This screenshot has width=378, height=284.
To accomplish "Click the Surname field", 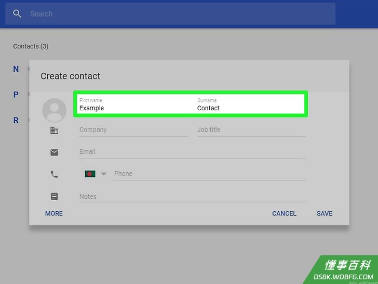I will [251, 105].
